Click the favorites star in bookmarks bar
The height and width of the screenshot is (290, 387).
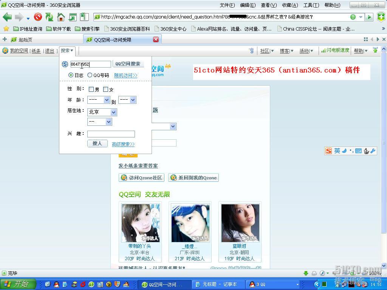pos(6,29)
